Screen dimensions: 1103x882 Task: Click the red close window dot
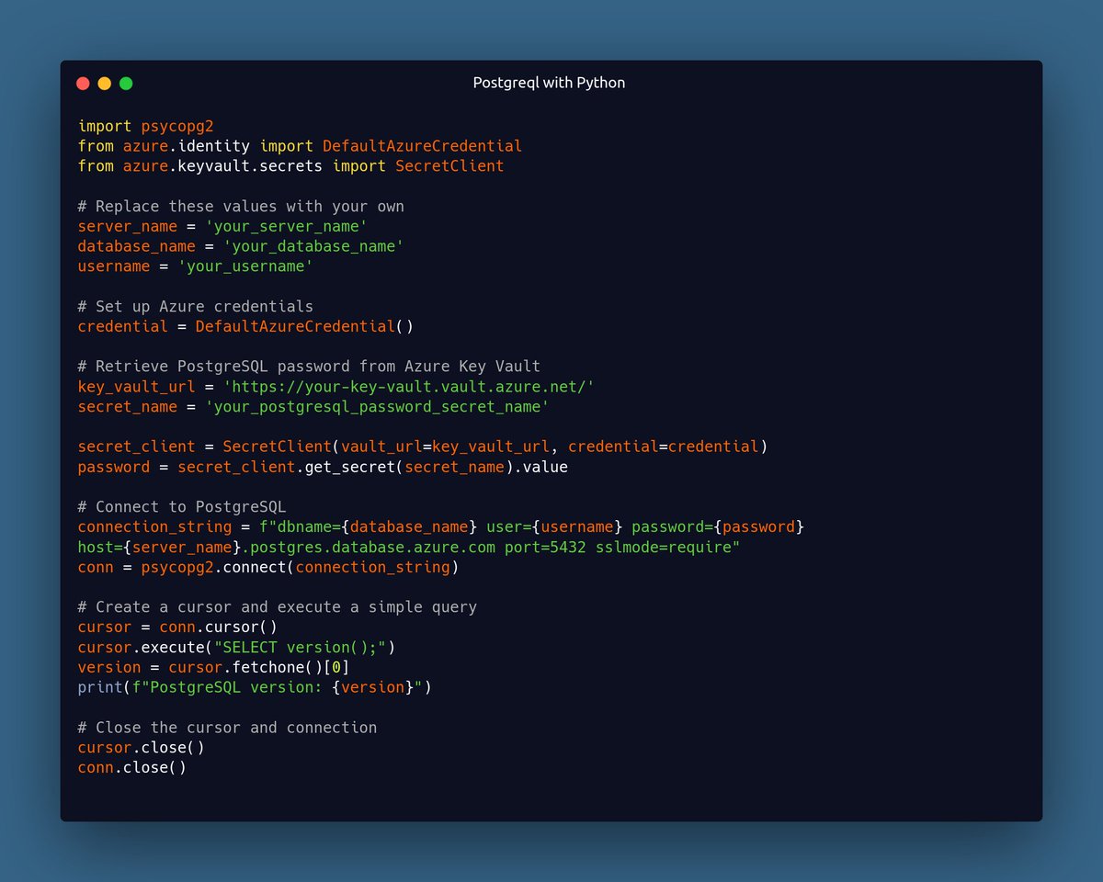click(83, 84)
